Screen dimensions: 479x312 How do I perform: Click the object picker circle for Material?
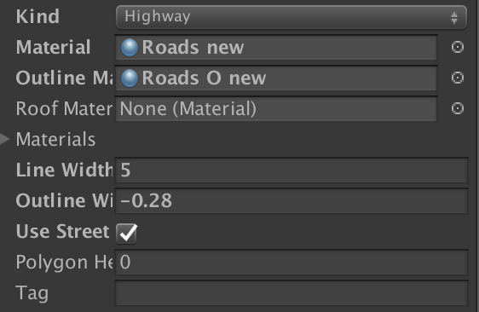458,47
